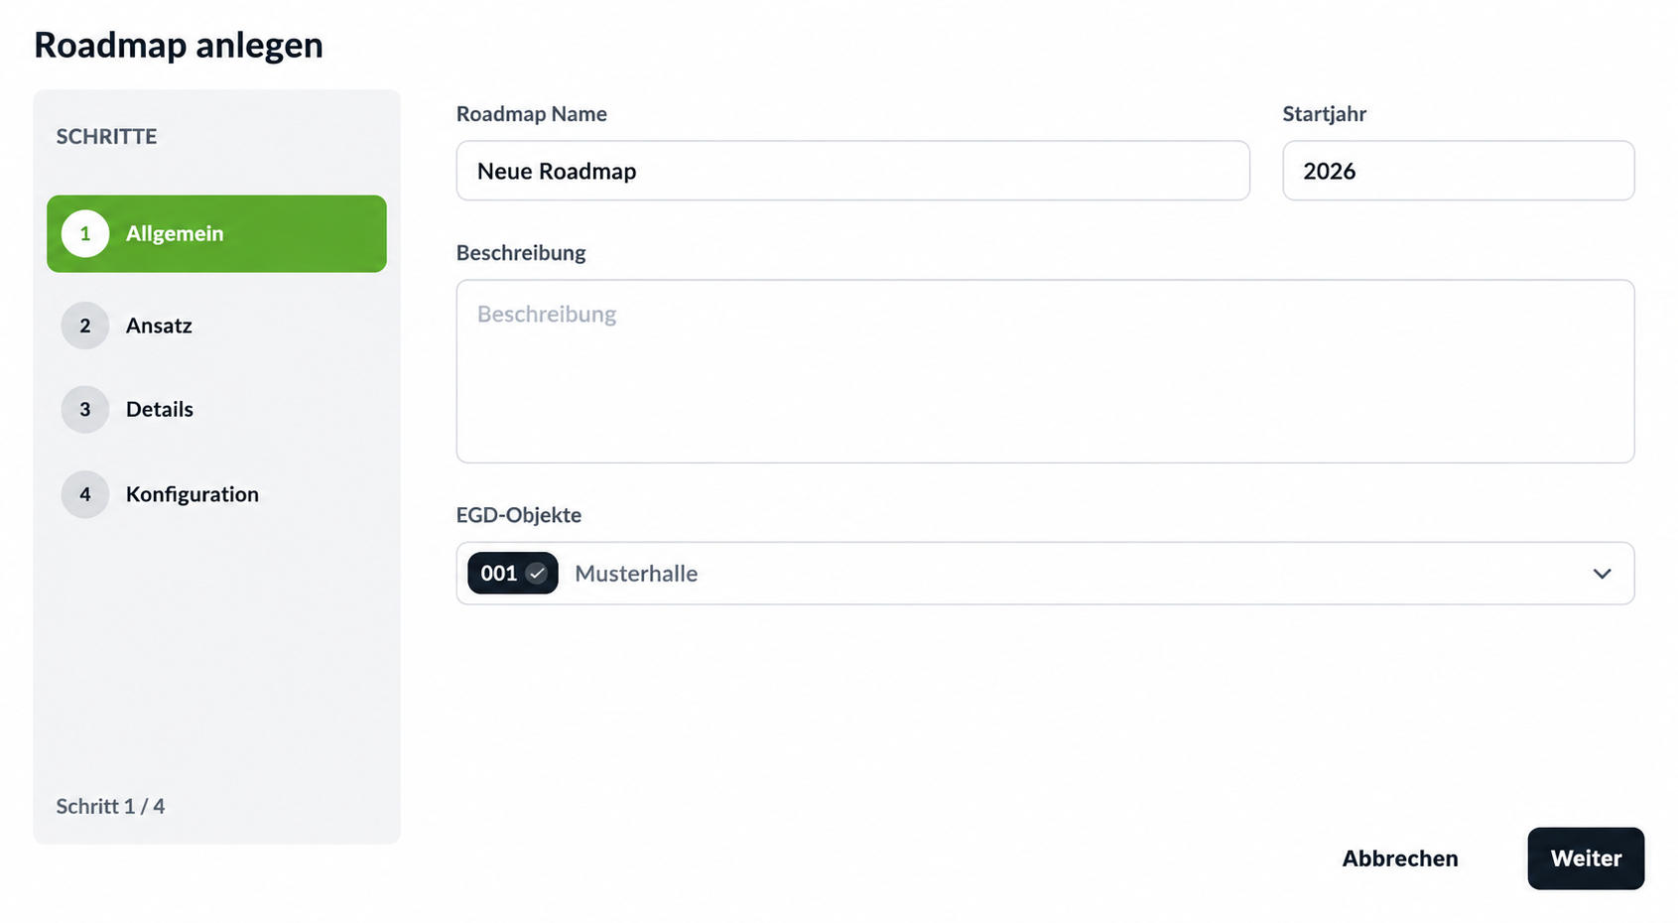Click the Startjahr field showing 2026
The width and height of the screenshot is (1678, 923).
tap(1459, 171)
